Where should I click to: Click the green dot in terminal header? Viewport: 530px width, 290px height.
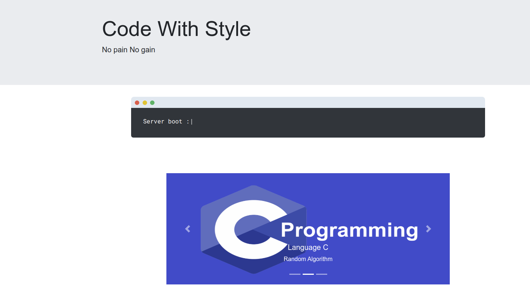coord(152,103)
